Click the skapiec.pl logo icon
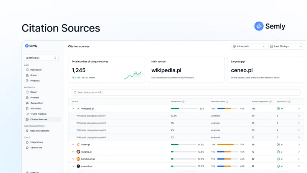 [78, 152]
